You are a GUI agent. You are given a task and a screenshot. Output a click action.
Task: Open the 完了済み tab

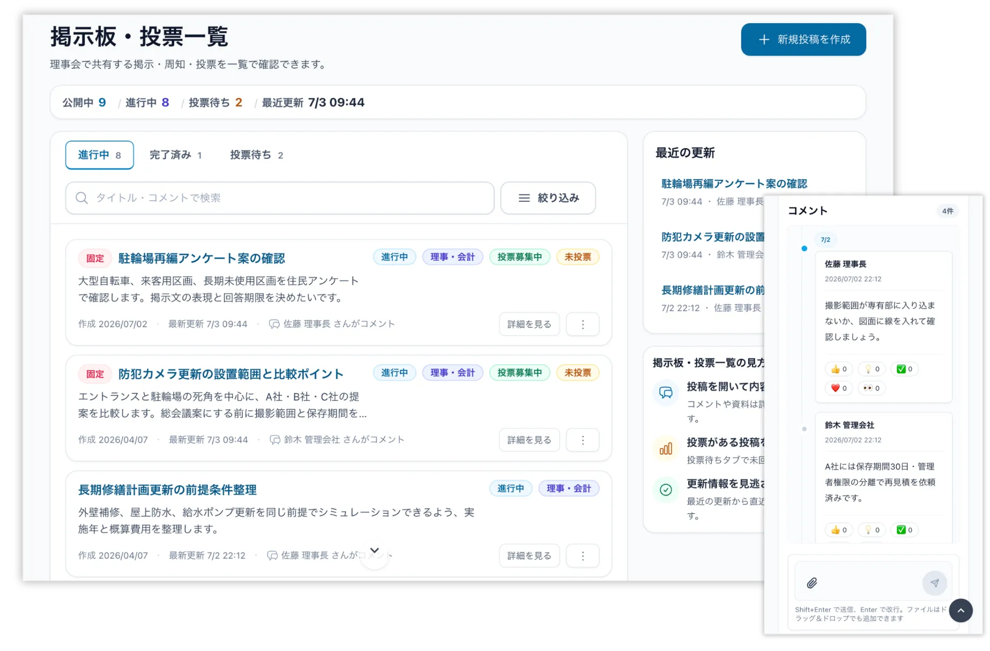point(175,155)
